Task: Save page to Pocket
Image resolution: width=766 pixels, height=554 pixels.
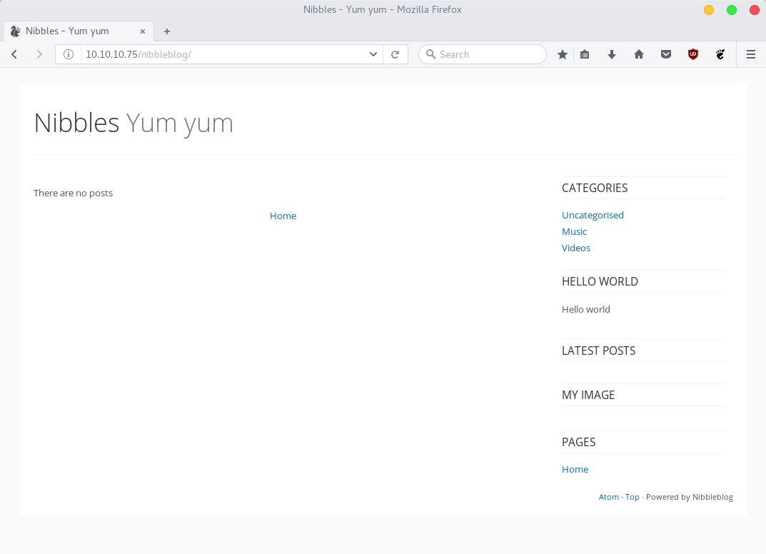Action: [x=666, y=54]
